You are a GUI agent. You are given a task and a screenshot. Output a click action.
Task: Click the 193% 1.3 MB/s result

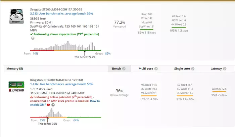(x=179, y=31)
